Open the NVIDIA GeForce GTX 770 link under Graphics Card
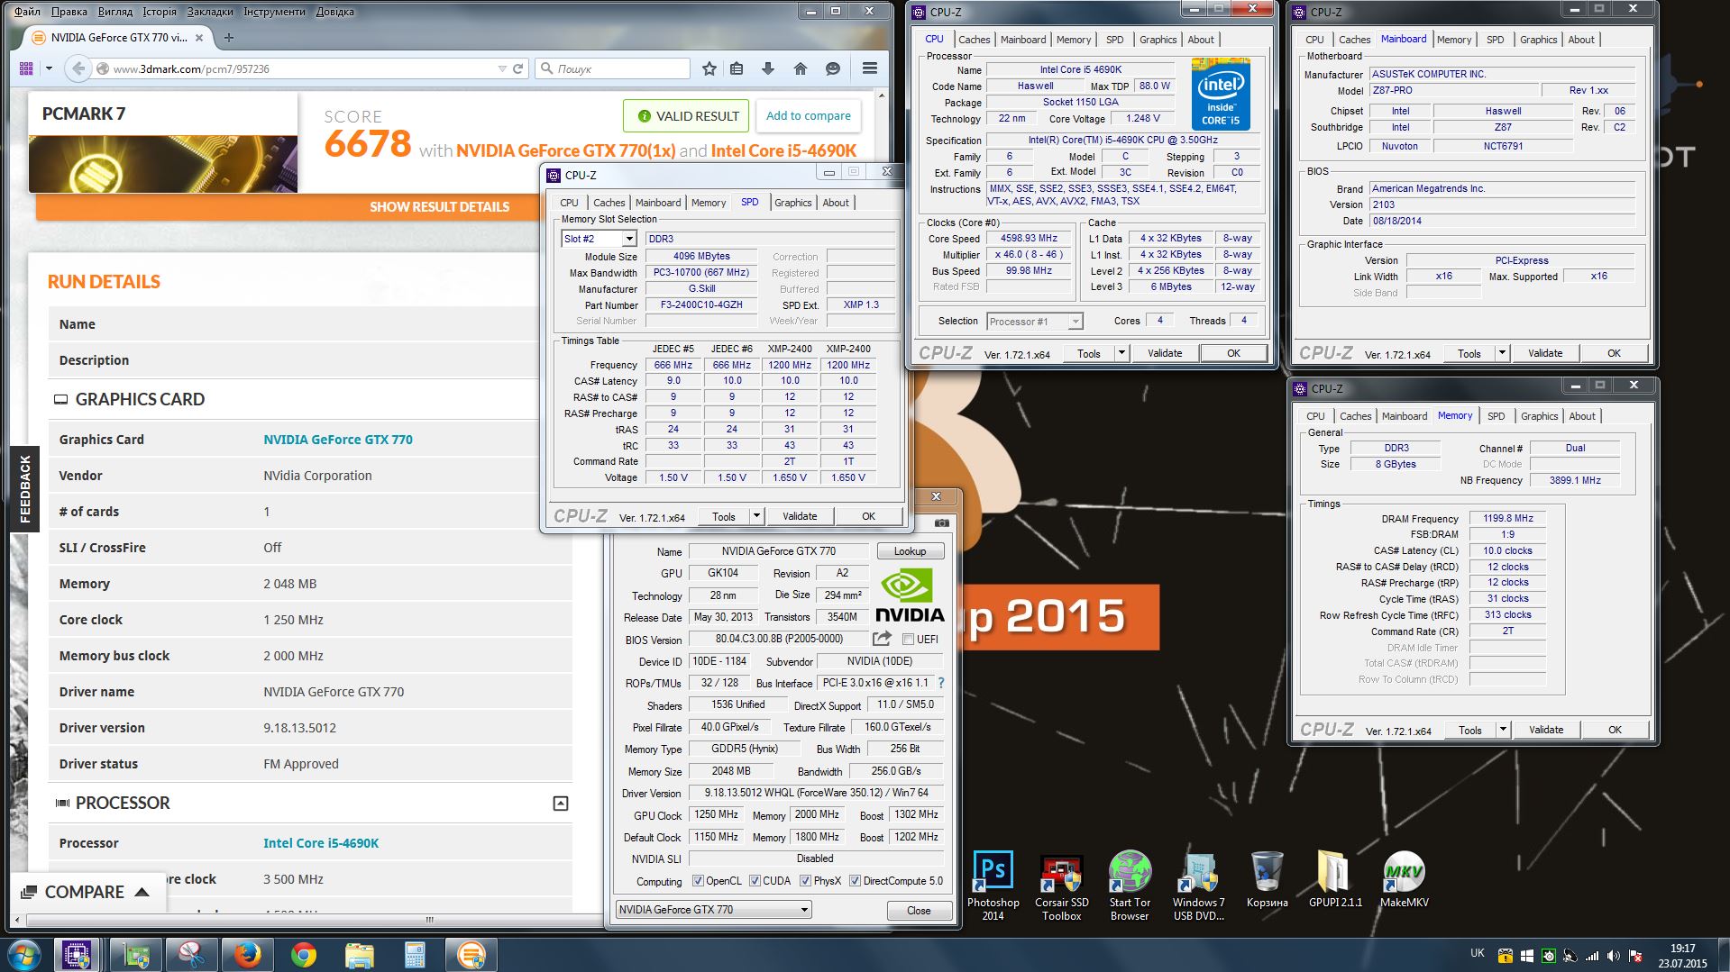Screen dimensions: 1730x972 pyautogui.click(x=338, y=440)
